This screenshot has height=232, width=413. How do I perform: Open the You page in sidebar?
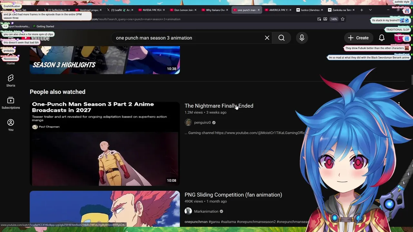(x=11, y=125)
